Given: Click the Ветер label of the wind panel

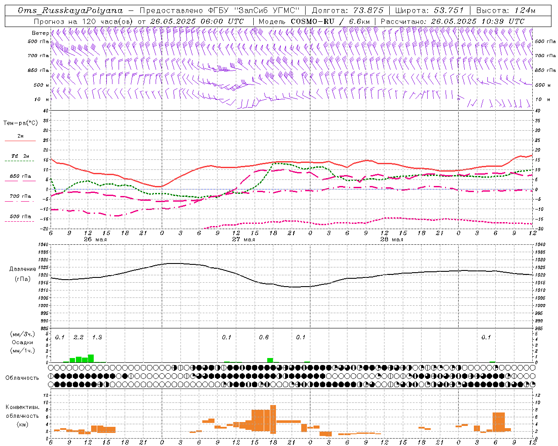Looking at the screenshot, I should tap(40, 33).
